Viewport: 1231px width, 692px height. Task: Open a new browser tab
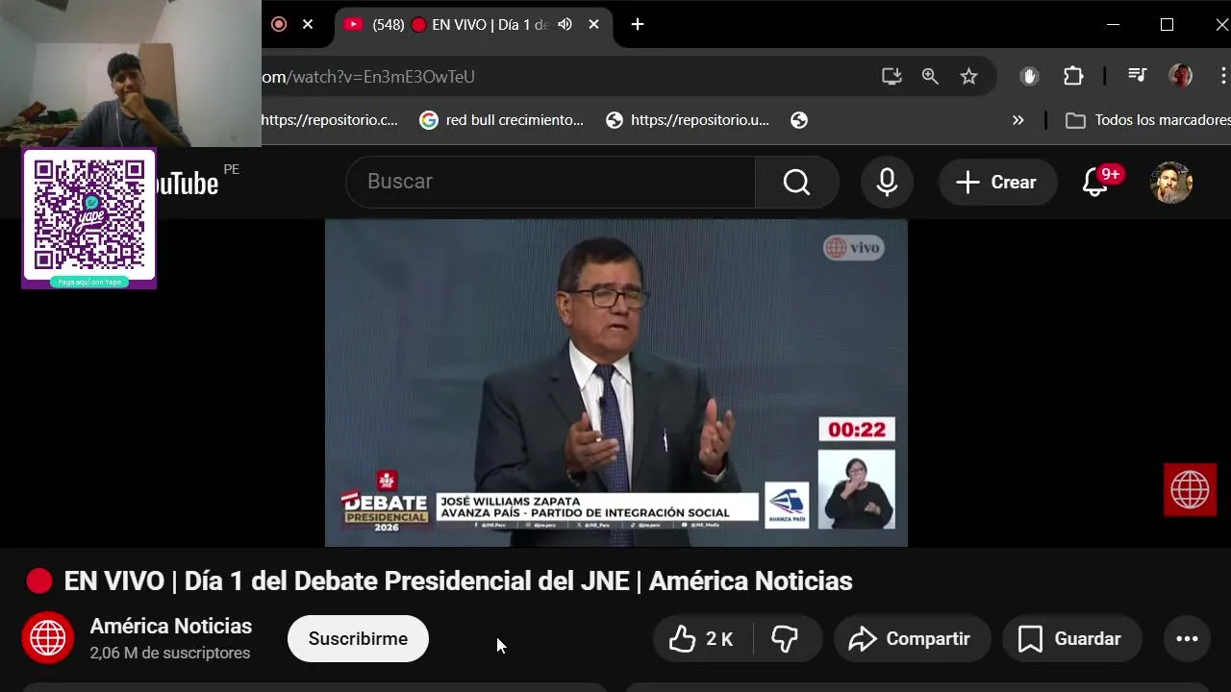click(x=638, y=25)
